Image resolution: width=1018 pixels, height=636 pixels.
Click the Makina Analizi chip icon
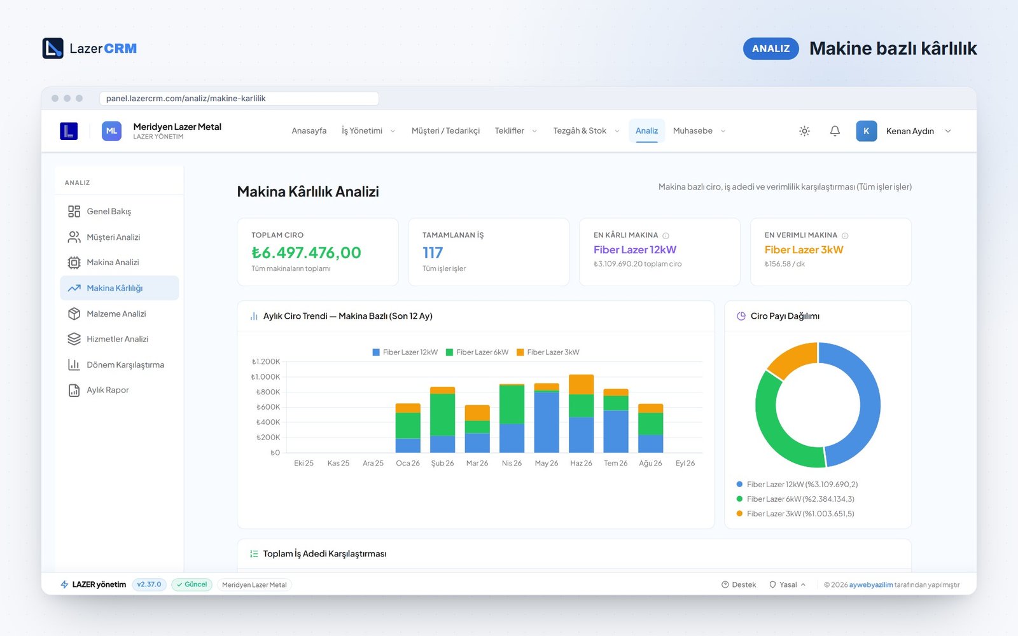pos(74,263)
